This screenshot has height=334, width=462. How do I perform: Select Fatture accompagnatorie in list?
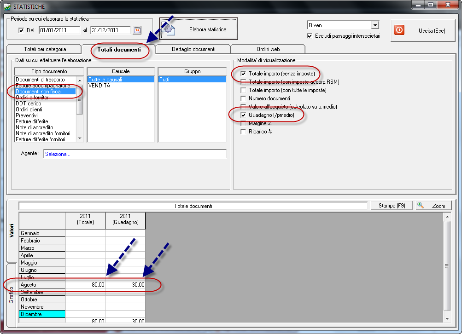pyautogui.click(x=46, y=86)
